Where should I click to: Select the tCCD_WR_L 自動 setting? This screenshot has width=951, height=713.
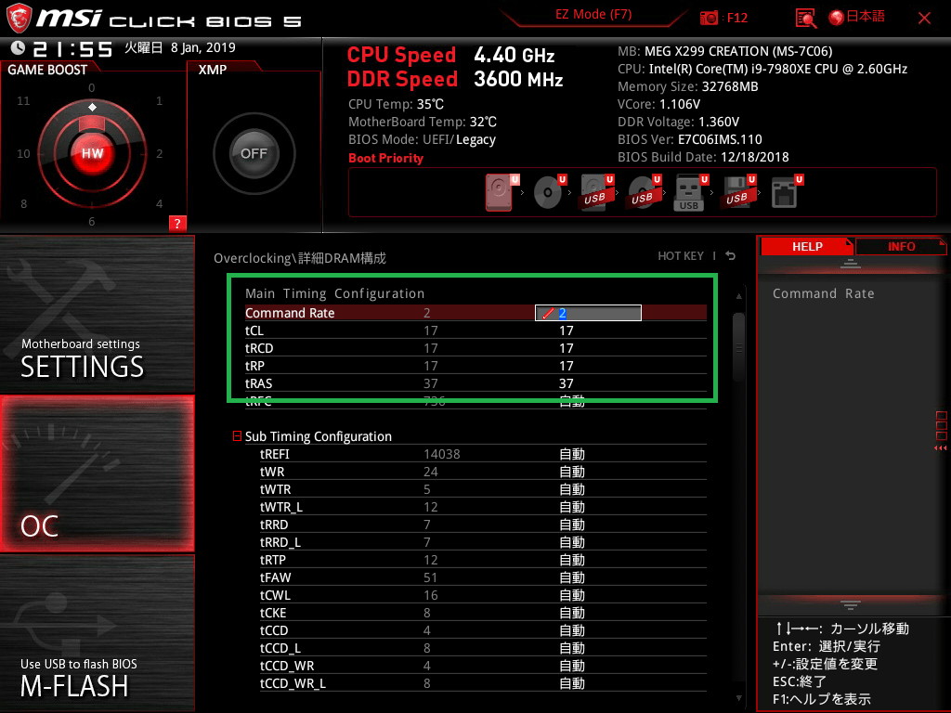[572, 682]
